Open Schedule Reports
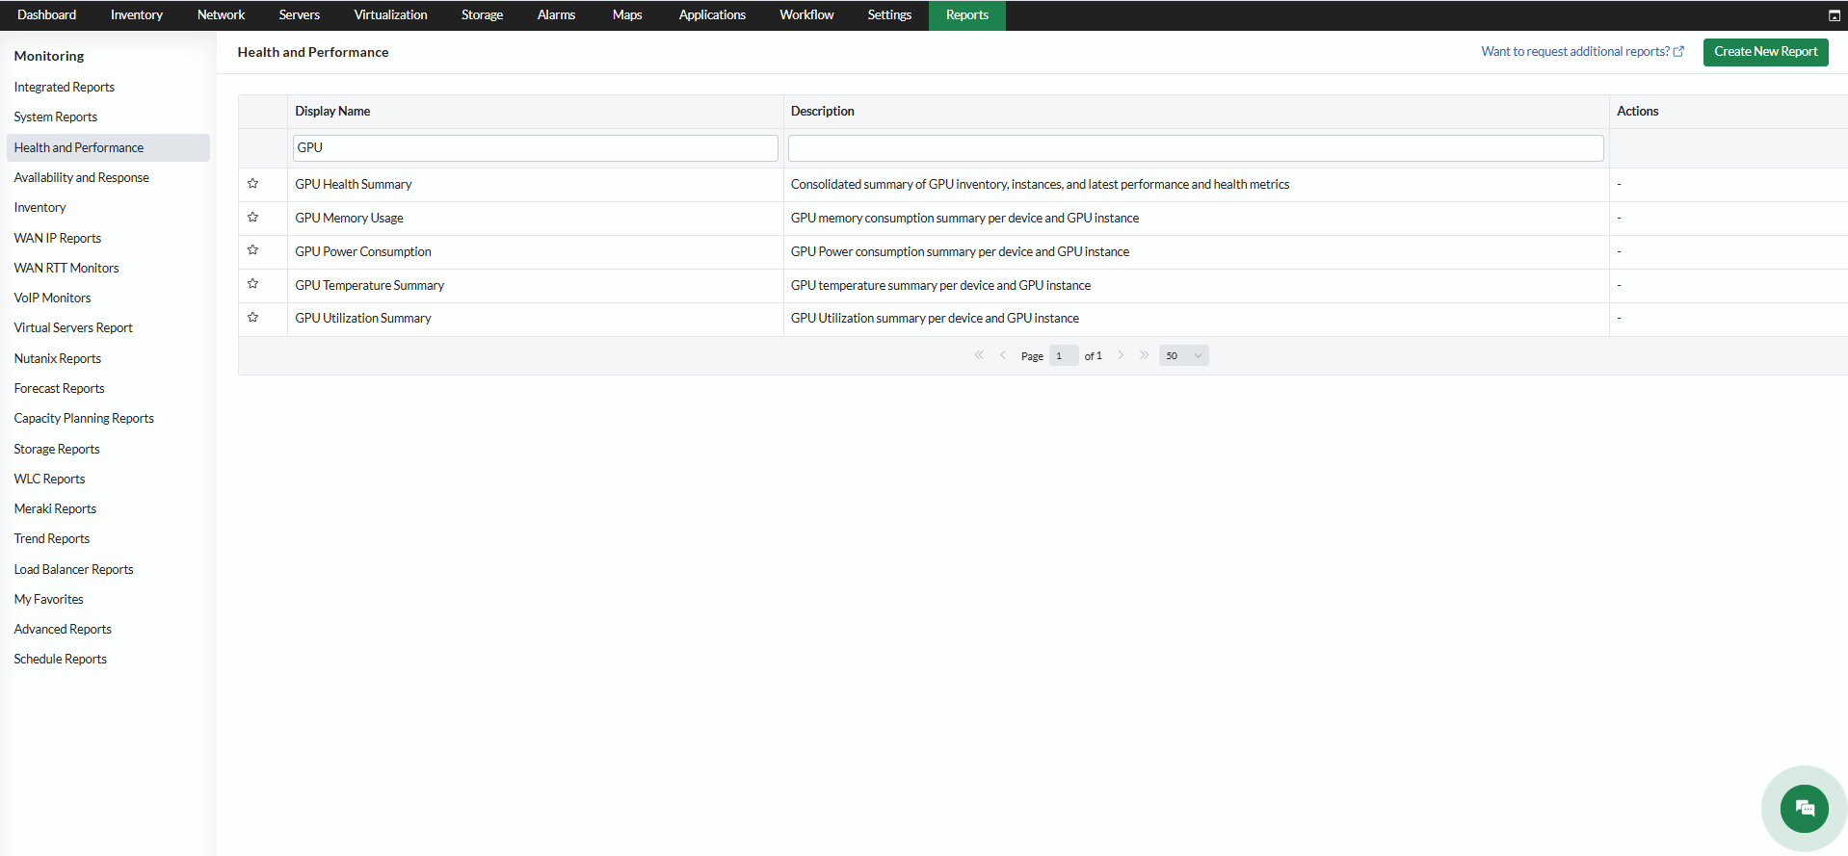1848x856 pixels. [61, 660]
